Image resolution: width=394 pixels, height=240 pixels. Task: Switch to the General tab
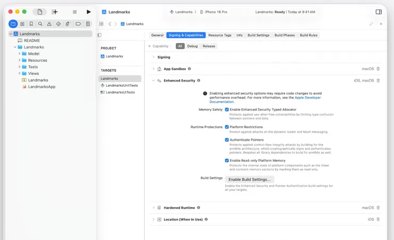coord(157,35)
